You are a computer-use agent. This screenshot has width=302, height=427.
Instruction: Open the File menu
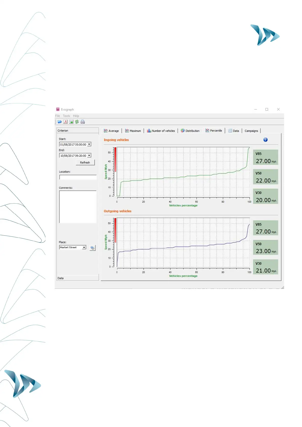pos(58,116)
